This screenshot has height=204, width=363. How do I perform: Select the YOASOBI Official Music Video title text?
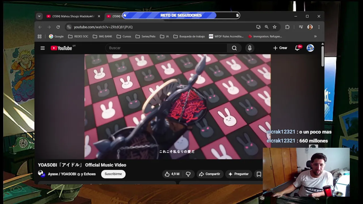[x=82, y=165]
